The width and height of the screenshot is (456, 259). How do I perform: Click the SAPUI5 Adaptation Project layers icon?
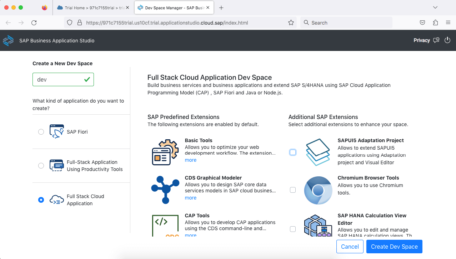tap(318, 152)
